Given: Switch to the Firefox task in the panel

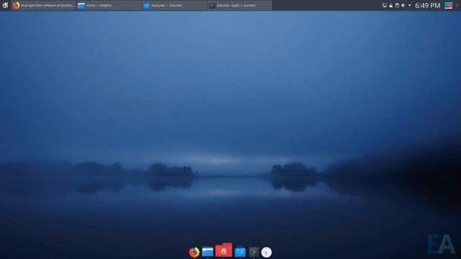Looking at the screenshot, I should pos(44,5).
